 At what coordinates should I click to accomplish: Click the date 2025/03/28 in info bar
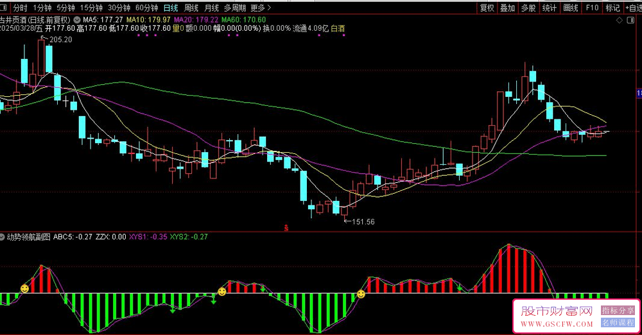point(17,28)
